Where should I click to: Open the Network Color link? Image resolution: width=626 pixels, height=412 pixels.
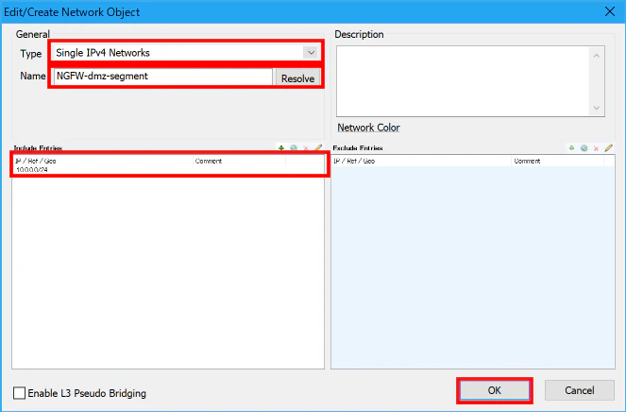coord(368,128)
